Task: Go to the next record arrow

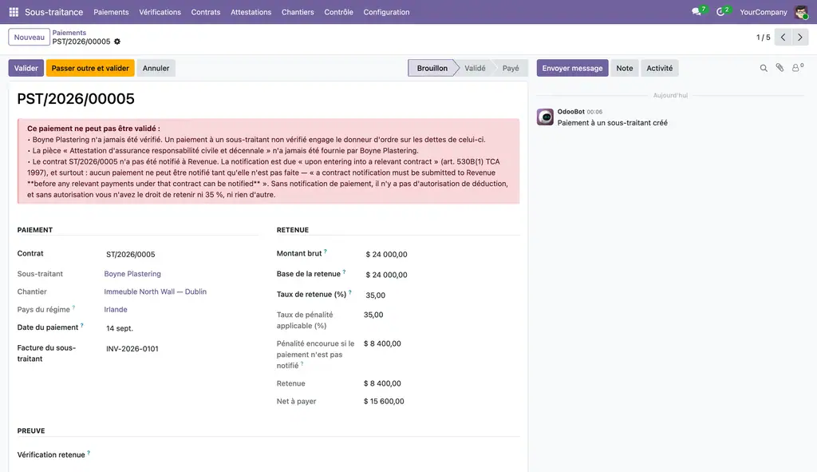Action: click(799, 37)
